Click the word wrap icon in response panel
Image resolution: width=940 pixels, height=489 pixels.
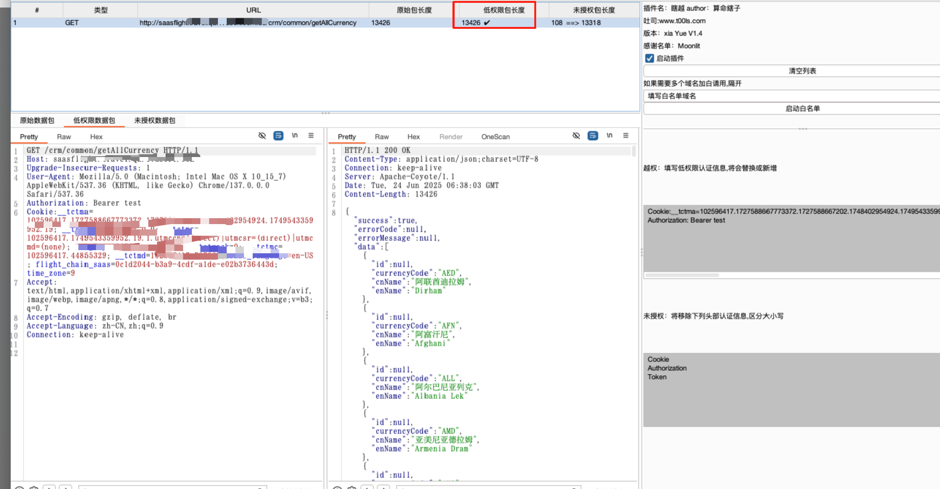point(592,136)
